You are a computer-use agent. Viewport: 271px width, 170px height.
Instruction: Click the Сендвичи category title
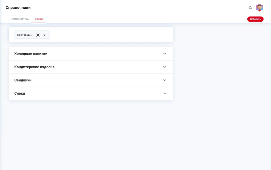[x=23, y=80]
